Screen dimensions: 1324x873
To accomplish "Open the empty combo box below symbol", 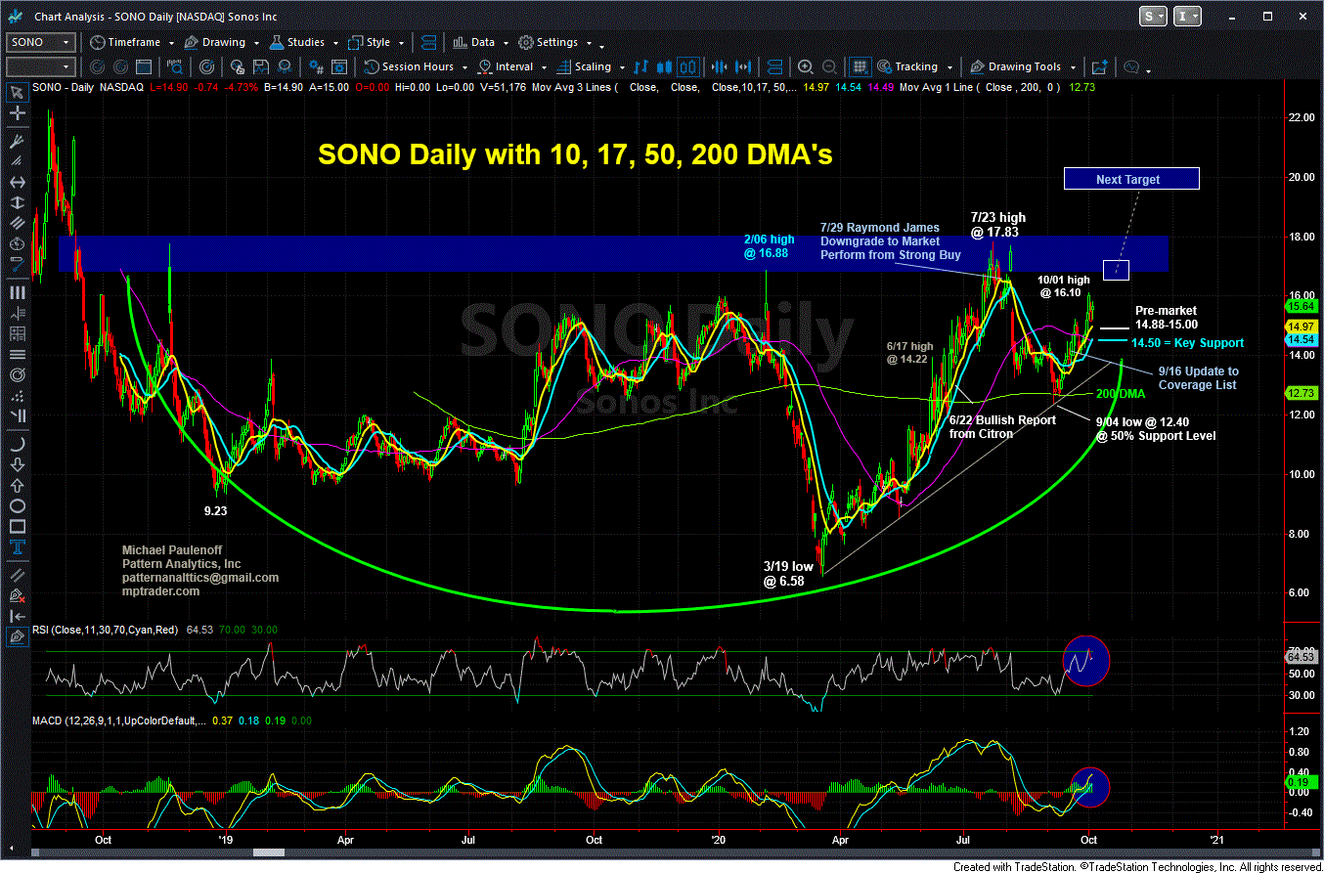I will (x=40, y=66).
